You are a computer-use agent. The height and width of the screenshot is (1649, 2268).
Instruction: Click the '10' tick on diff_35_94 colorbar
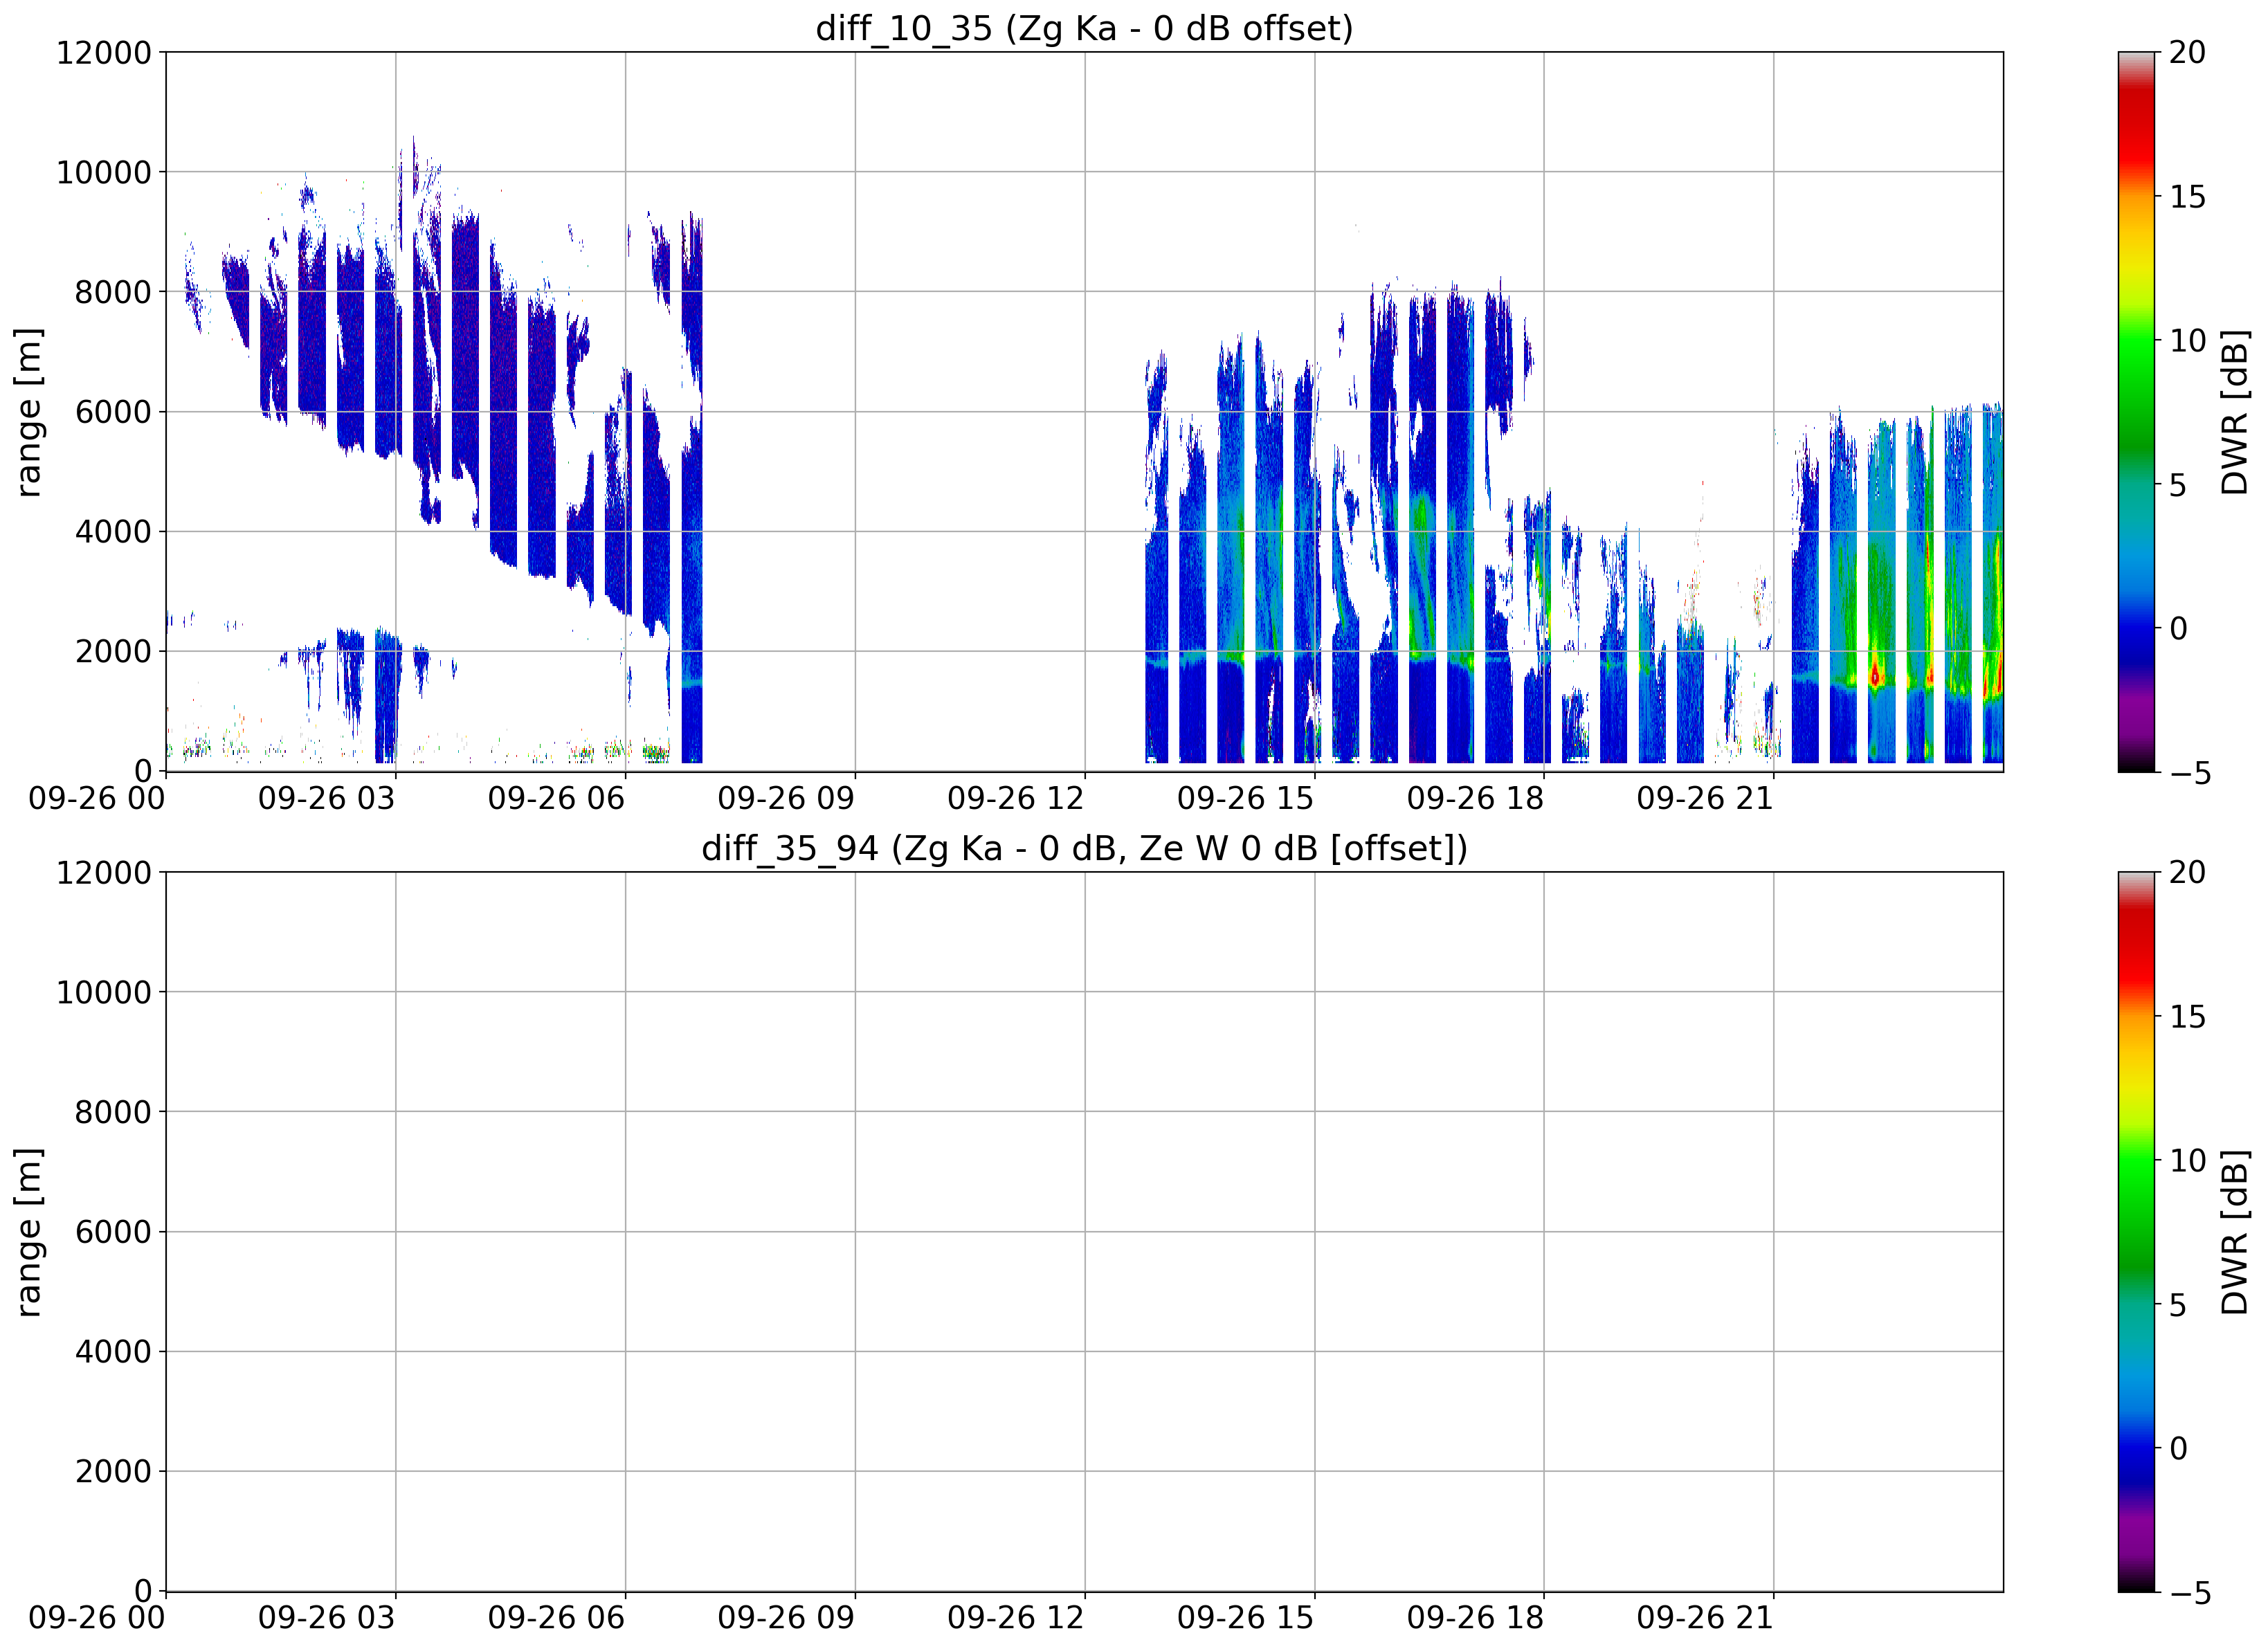coord(2187,1160)
